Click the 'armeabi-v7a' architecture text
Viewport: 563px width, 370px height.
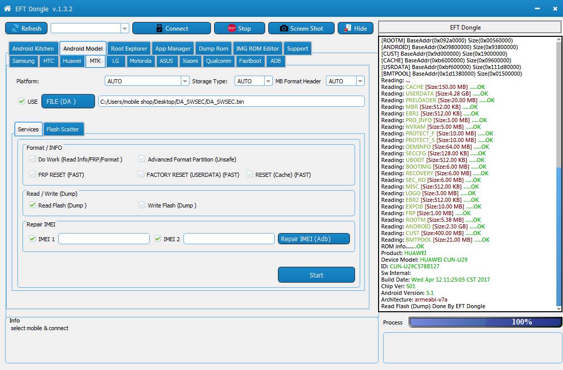tap(431, 299)
